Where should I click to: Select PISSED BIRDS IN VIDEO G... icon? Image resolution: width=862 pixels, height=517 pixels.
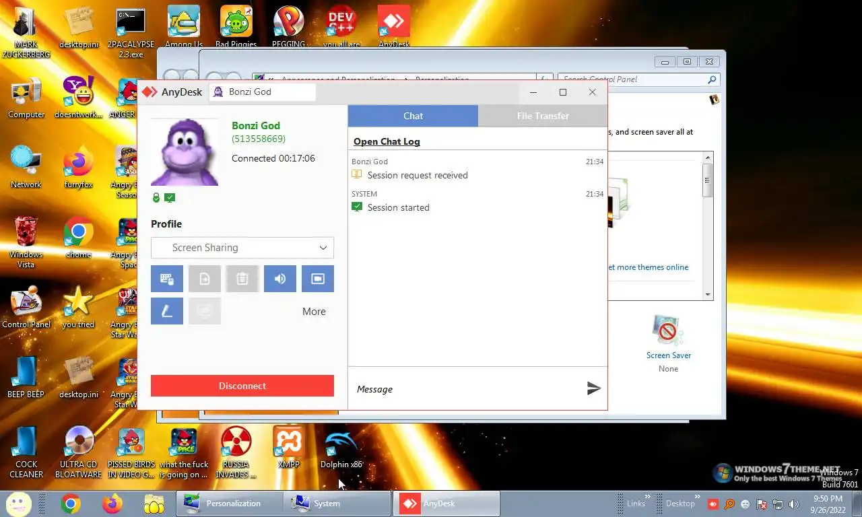click(131, 452)
